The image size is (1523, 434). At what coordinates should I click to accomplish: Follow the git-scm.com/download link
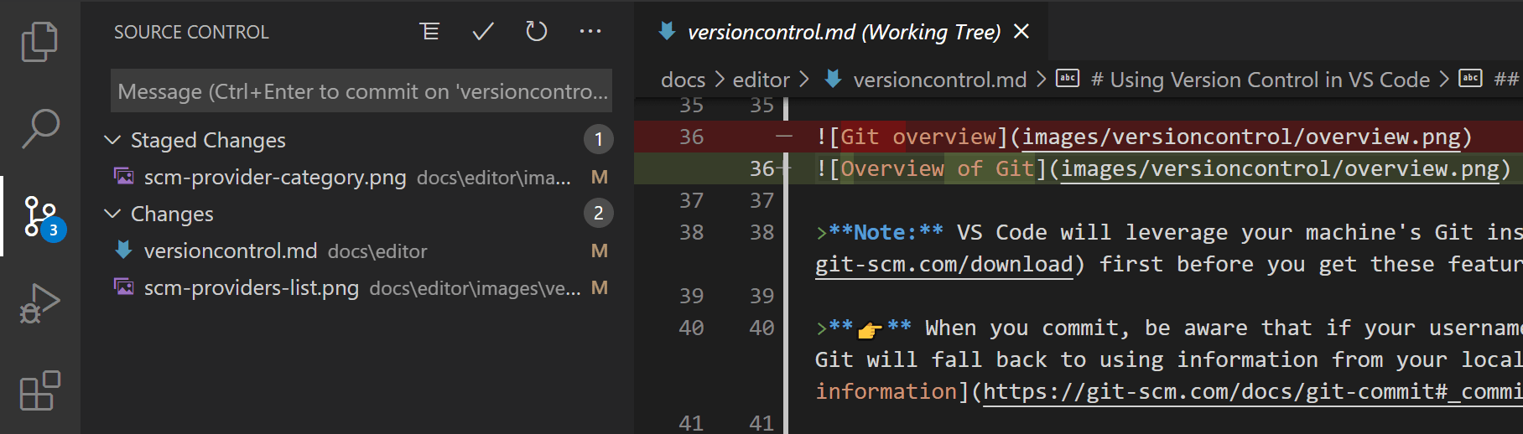click(x=943, y=265)
